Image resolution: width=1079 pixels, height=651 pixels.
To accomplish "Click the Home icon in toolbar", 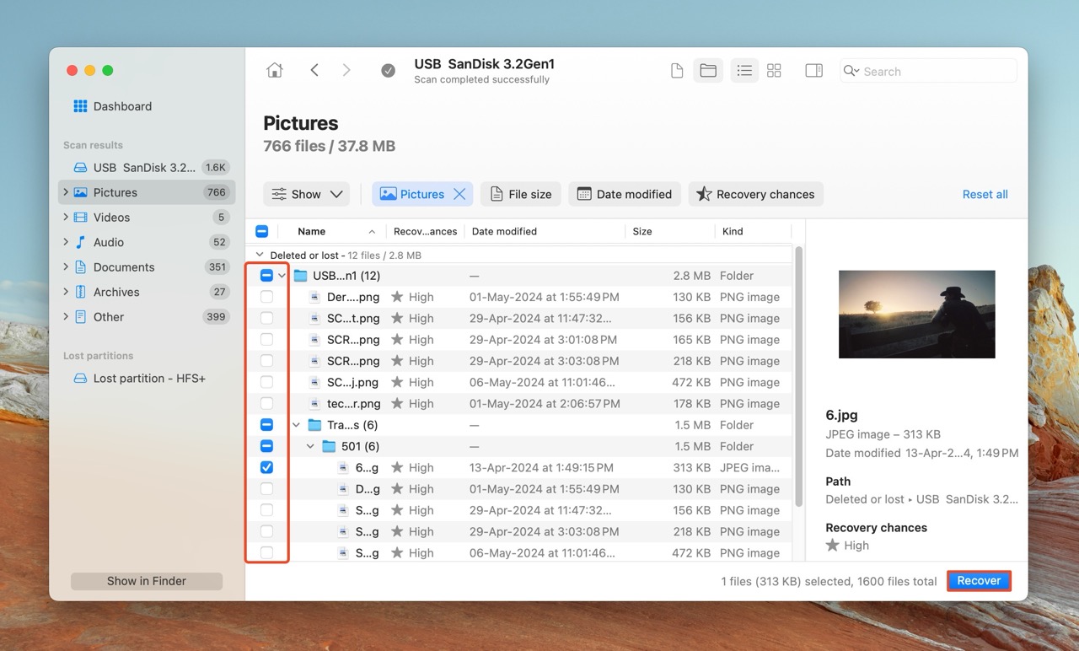I will (x=275, y=71).
